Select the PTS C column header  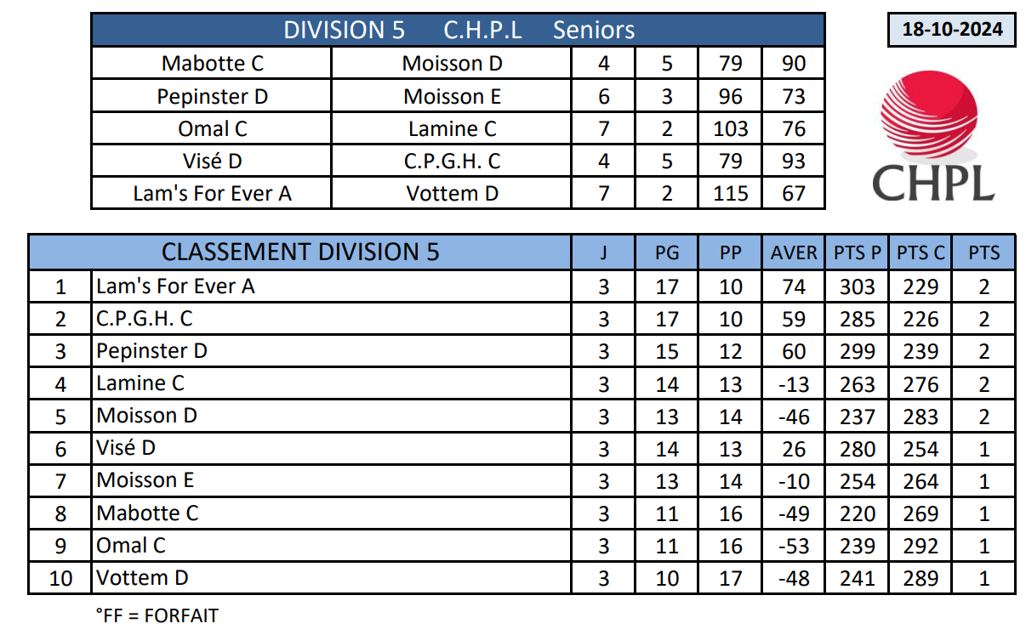point(921,252)
